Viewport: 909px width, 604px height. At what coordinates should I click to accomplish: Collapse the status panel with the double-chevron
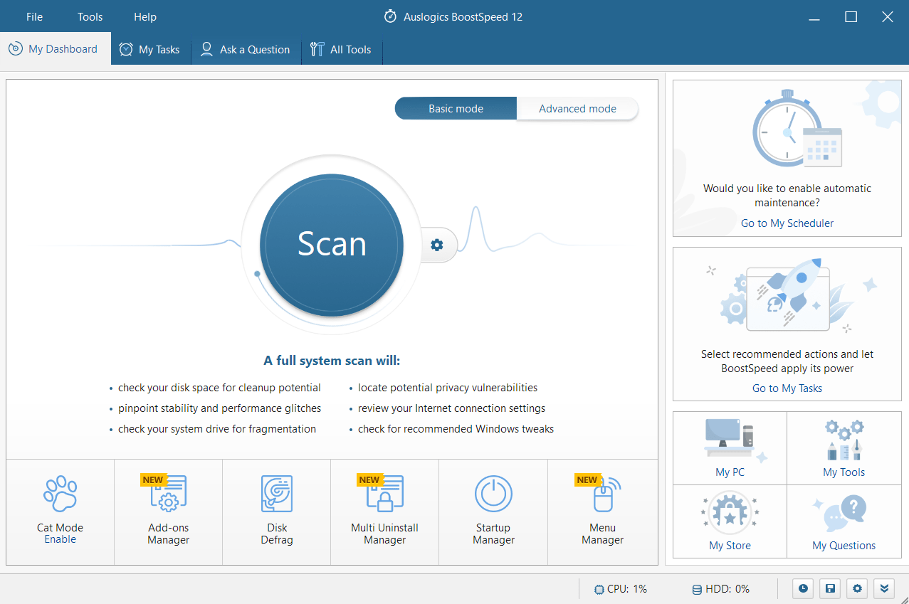coord(884,588)
